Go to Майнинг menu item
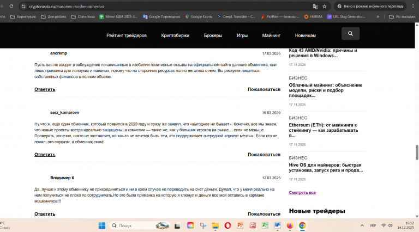Viewport: 419px width, 232px height. pyautogui.click(x=271, y=35)
